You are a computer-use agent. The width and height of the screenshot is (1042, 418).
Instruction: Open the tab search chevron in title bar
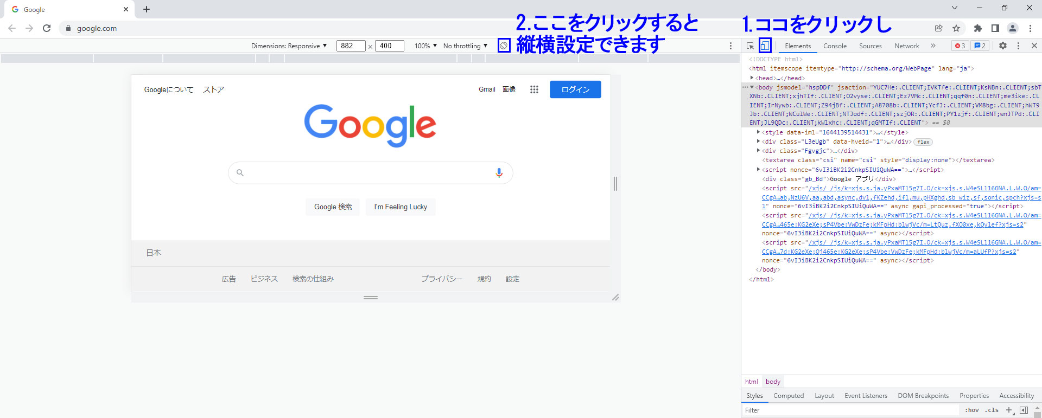(x=955, y=8)
